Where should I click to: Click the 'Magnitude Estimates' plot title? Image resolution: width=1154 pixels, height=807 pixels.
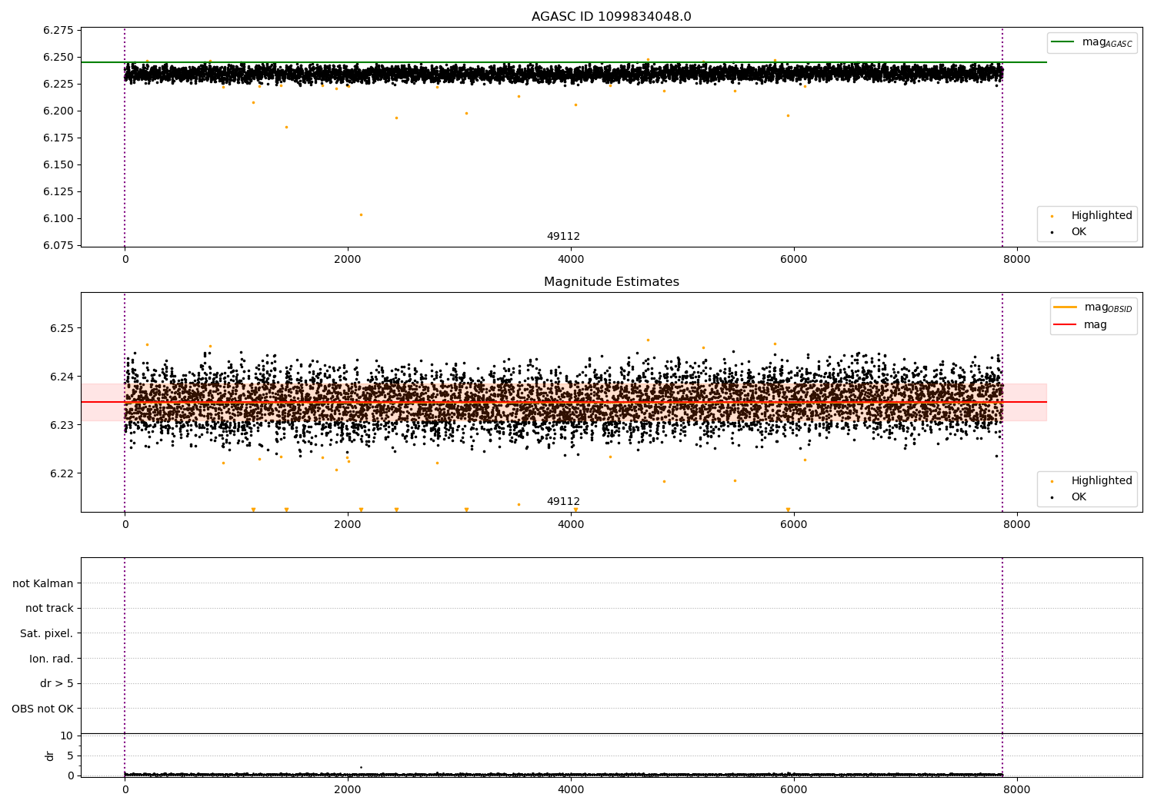[611, 282]
